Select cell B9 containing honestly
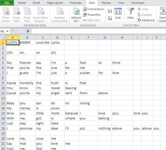This screenshot has width=166, height=150. 27,83
